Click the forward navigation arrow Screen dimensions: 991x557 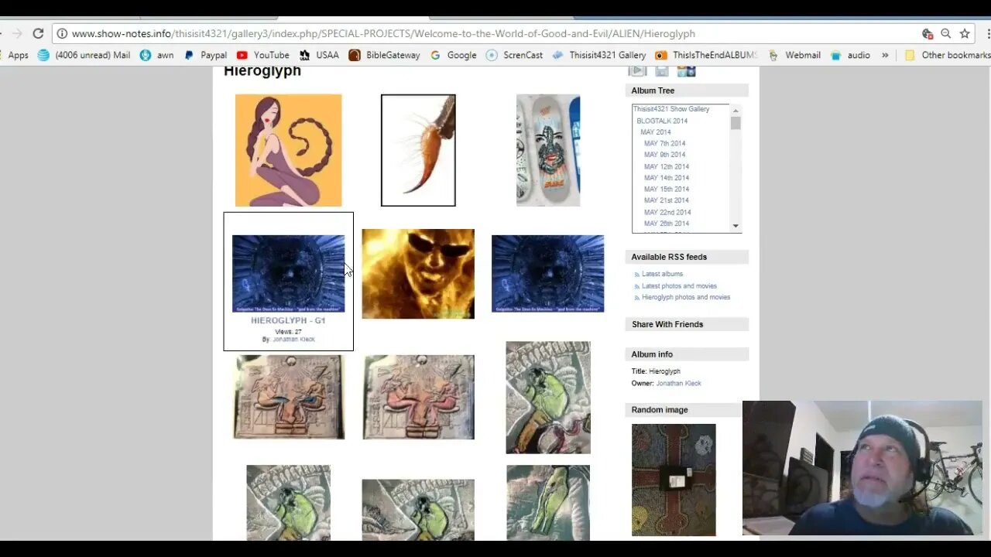pyautogui.click(x=16, y=33)
